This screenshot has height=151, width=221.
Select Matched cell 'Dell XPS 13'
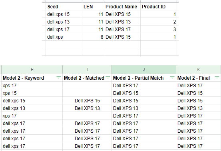87,108
